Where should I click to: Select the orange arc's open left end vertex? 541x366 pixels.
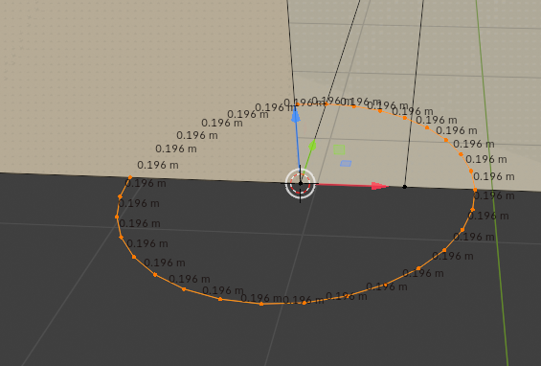pyautogui.click(x=130, y=177)
